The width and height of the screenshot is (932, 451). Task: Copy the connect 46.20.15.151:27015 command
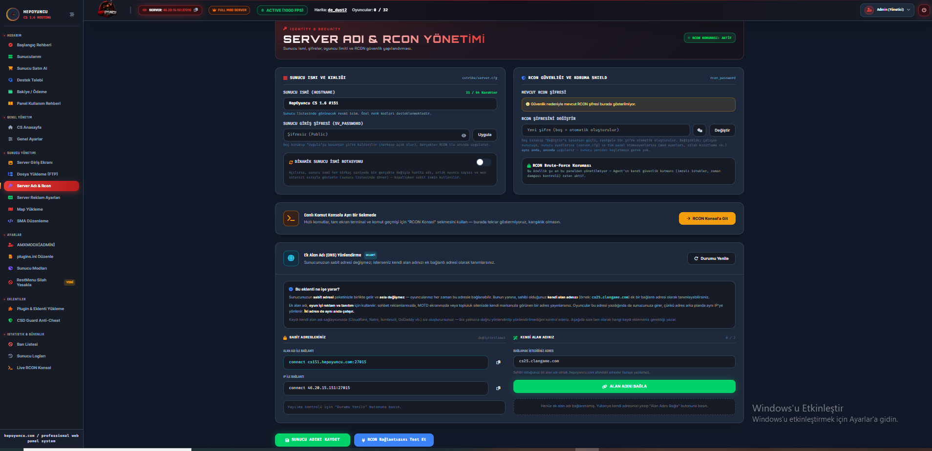498,388
